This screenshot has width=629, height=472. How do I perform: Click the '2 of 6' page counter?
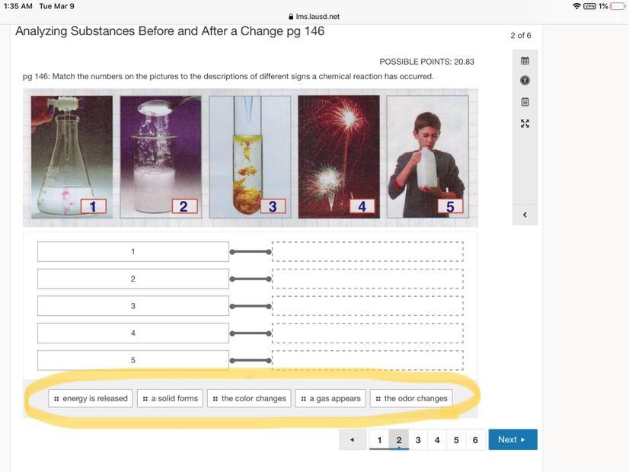coord(521,36)
